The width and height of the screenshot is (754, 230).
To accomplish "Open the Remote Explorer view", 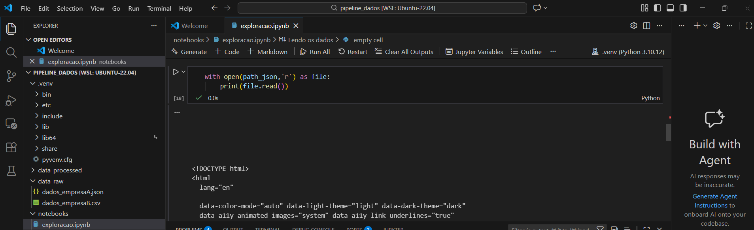I will (x=11, y=124).
